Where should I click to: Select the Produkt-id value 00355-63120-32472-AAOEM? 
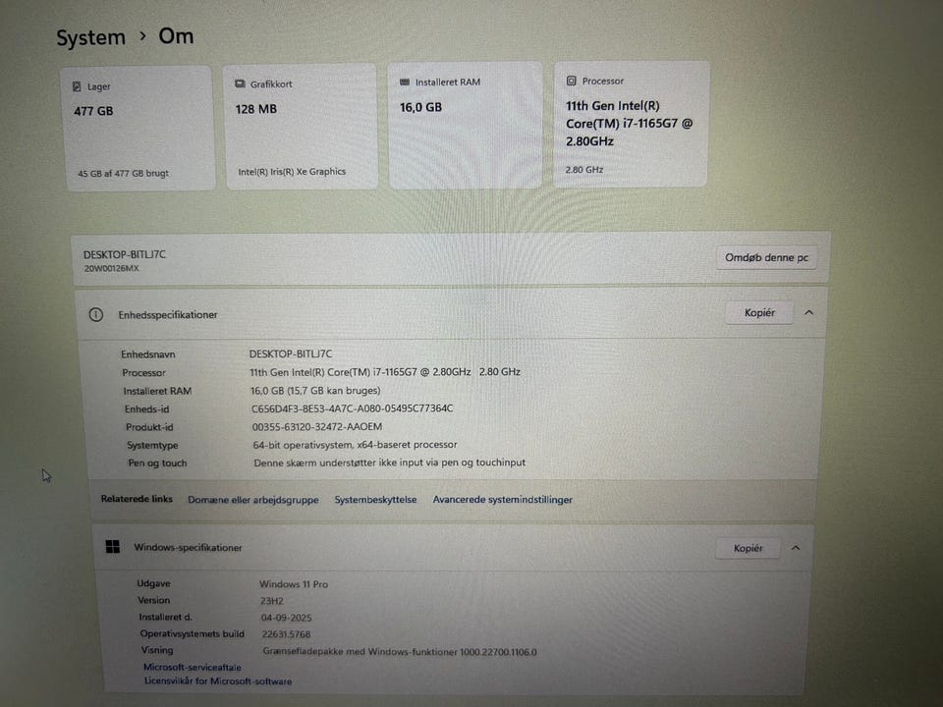click(x=317, y=426)
